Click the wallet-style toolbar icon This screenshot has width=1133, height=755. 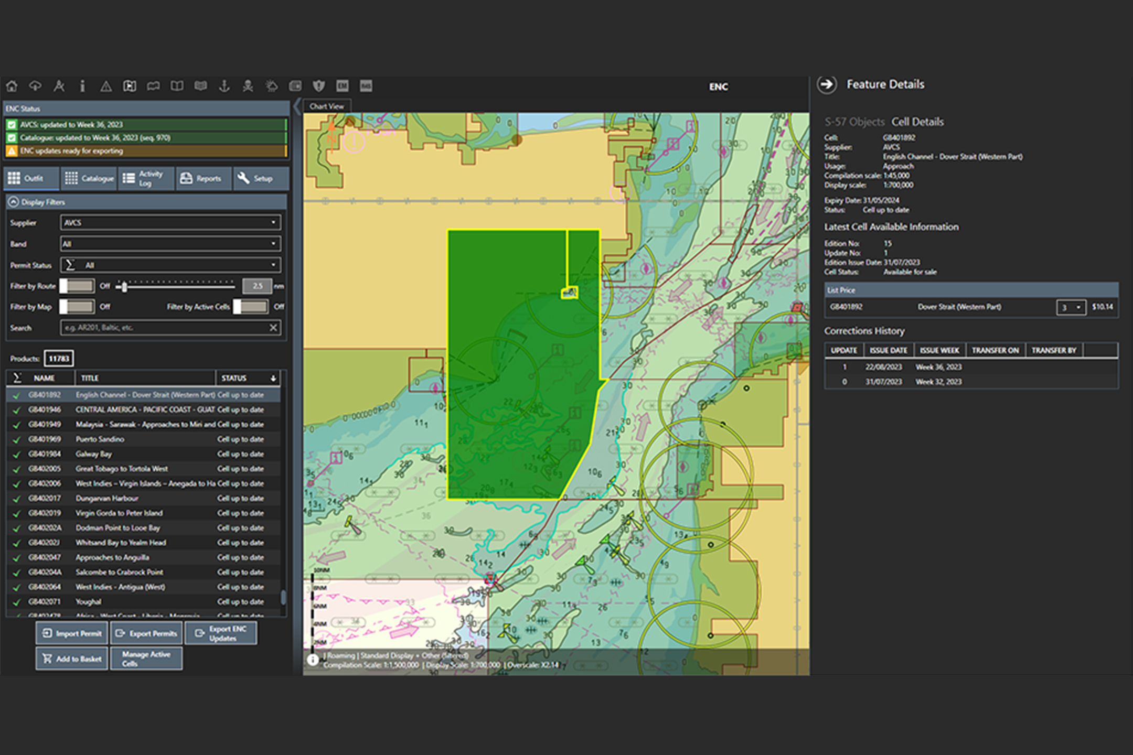[x=295, y=86]
